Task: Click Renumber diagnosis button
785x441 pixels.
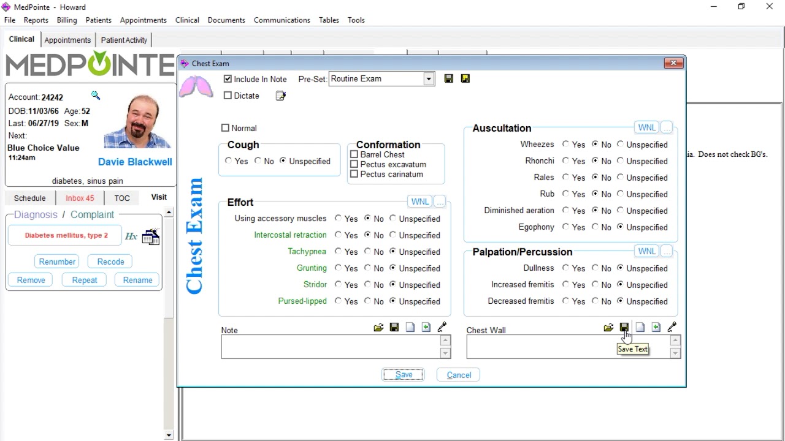Action: 57,262
